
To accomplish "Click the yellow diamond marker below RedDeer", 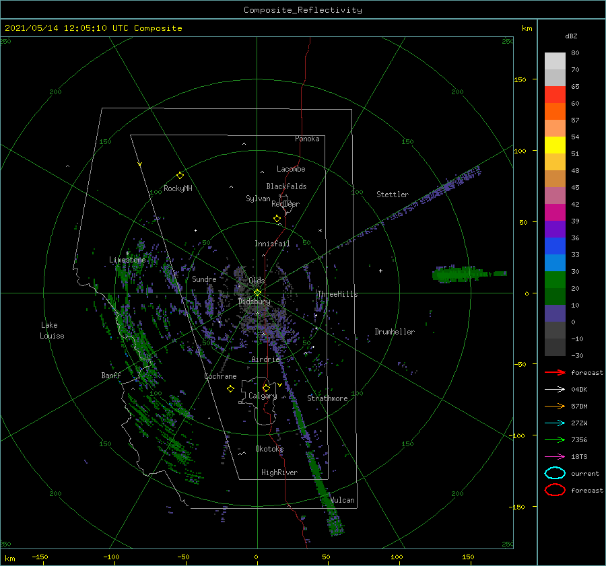I will point(277,218).
